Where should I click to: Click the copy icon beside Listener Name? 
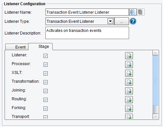pyautogui.click(x=133, y=12)
